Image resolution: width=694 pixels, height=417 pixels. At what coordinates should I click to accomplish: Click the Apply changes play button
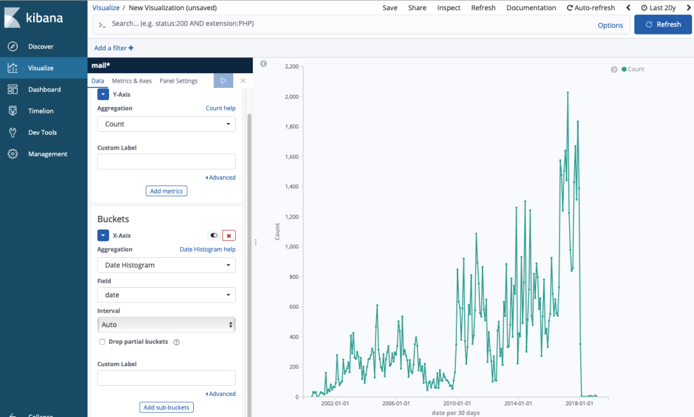click(x=223, y=81)
